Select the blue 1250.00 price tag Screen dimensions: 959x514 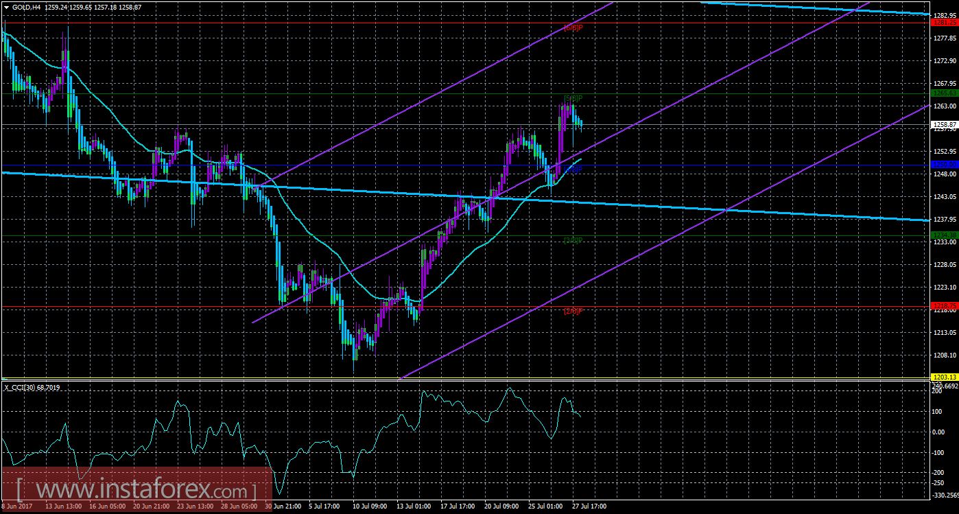[945, 165]
